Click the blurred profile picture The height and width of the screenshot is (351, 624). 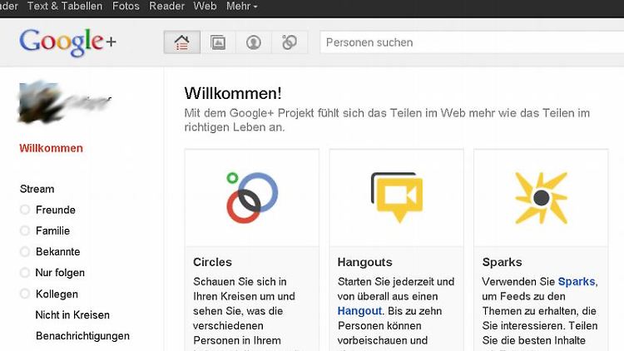[x=42, y=101]
